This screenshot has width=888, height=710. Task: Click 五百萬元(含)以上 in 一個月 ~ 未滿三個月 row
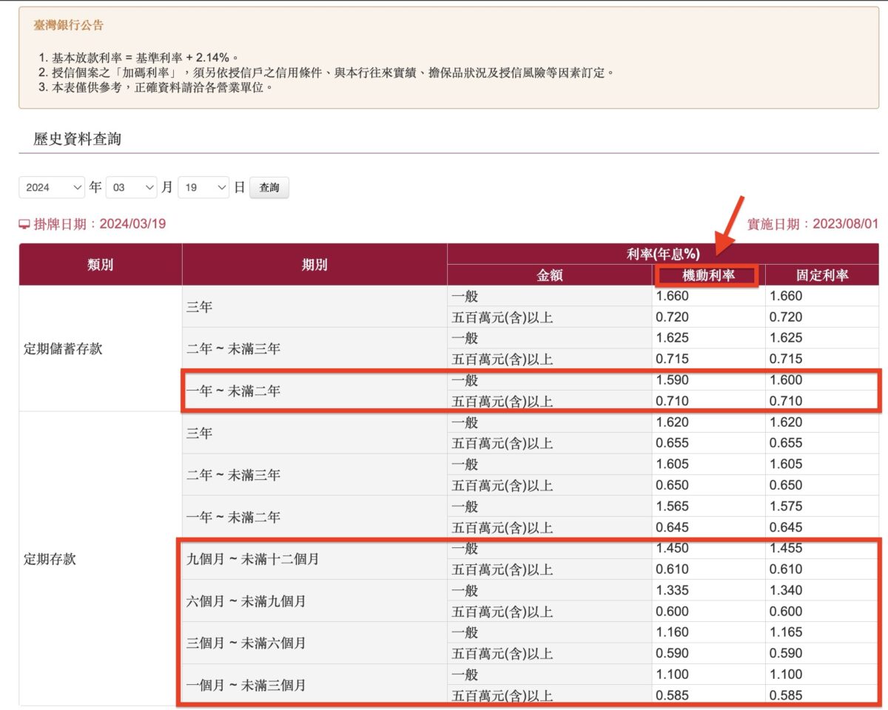pyautogui.click(x=550, y=696)
